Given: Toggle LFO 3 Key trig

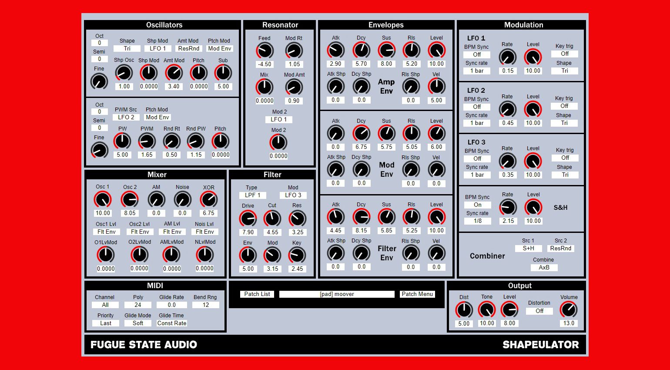Looking at the screenshot, I should [x=565, y=158].
